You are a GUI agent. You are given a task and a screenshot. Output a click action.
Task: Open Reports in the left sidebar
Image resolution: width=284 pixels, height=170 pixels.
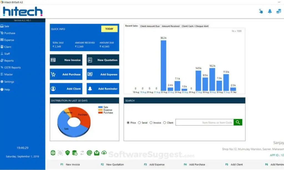(x=7, y=61)
